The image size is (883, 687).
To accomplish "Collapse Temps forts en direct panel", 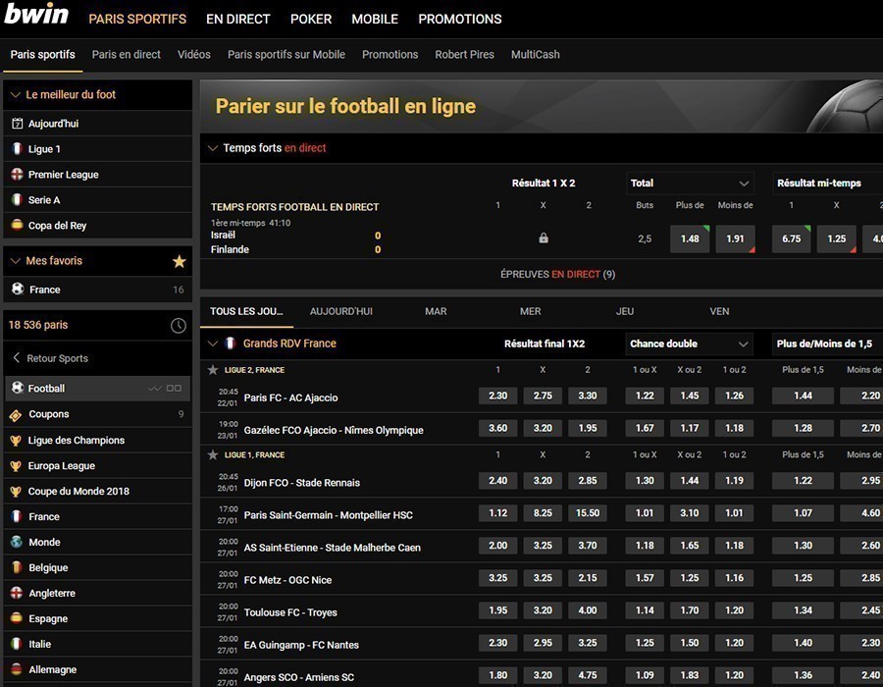I will (x=212, y=148).
